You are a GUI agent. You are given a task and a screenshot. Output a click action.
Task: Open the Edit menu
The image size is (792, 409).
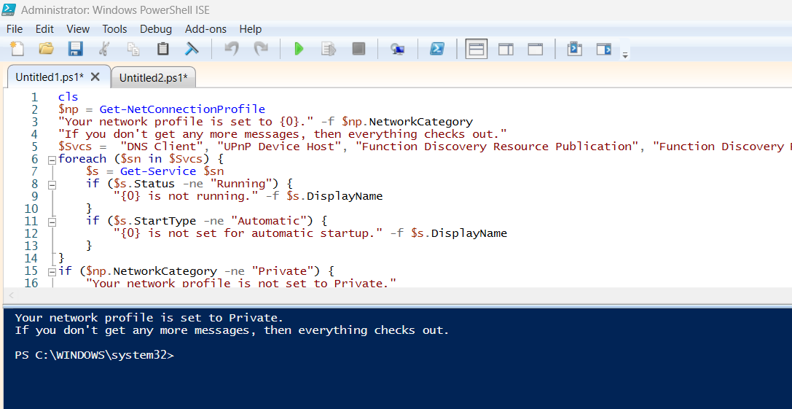pos(44,29)
